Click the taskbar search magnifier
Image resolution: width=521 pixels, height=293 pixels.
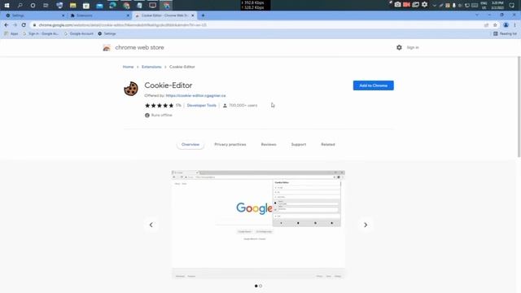[20, 6]
